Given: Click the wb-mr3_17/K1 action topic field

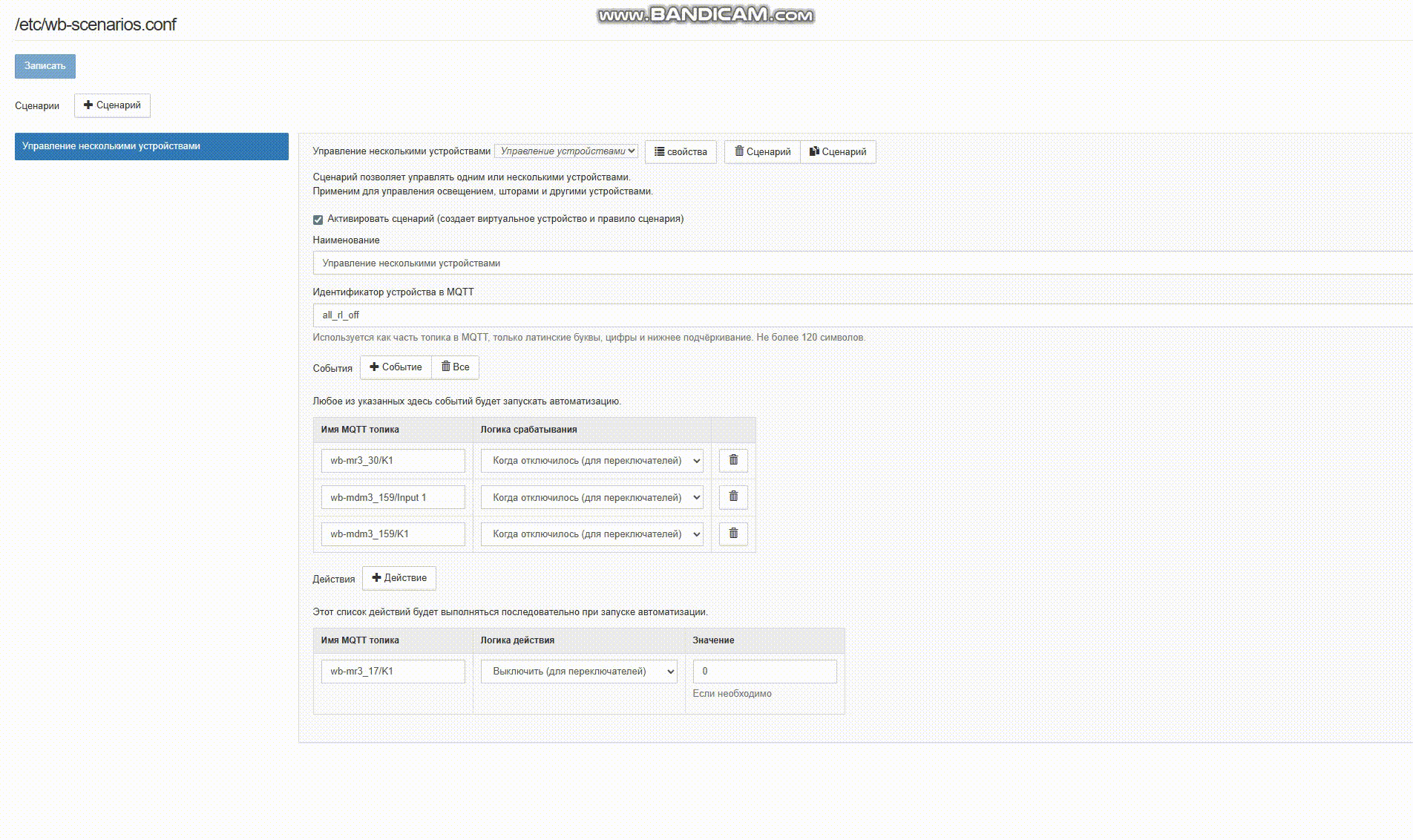Looking at the screenshot, I should 393,672.
